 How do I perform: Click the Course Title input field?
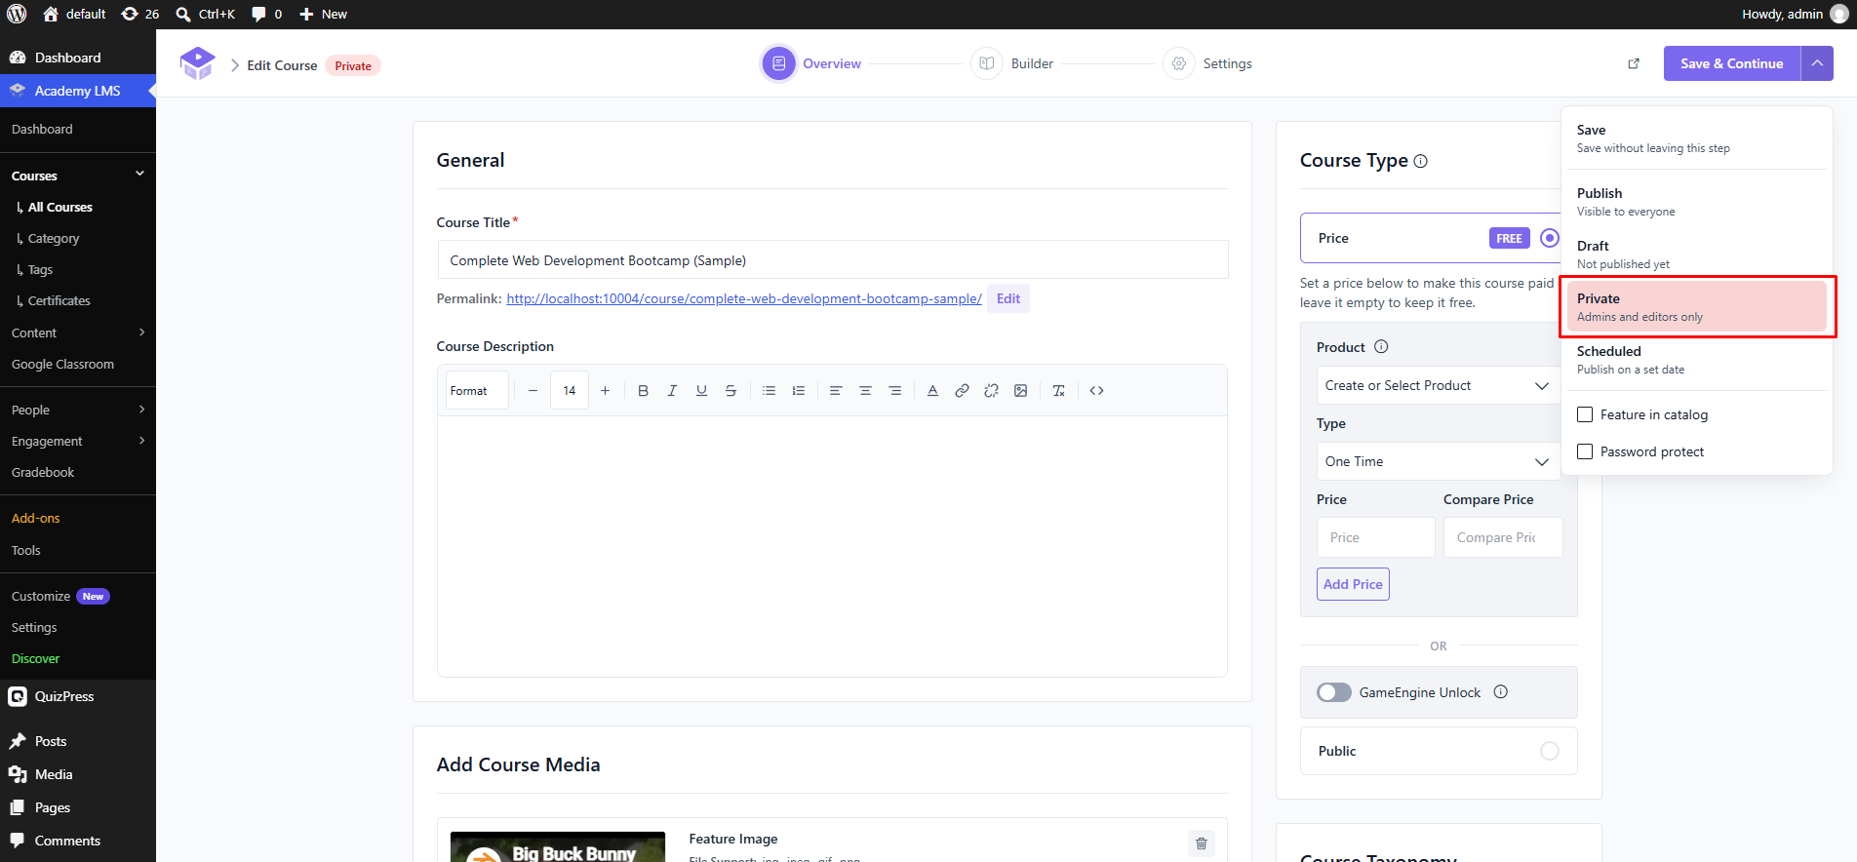[x=832, y=260]
